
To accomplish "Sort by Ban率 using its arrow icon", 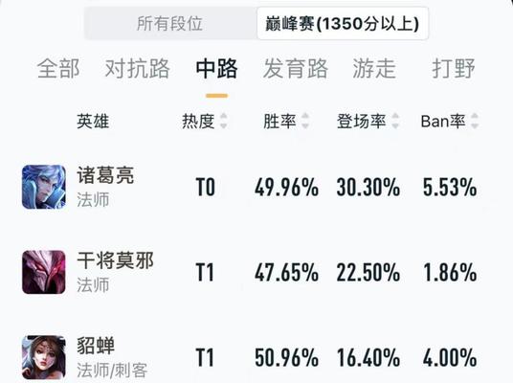I will pos(475,121).
